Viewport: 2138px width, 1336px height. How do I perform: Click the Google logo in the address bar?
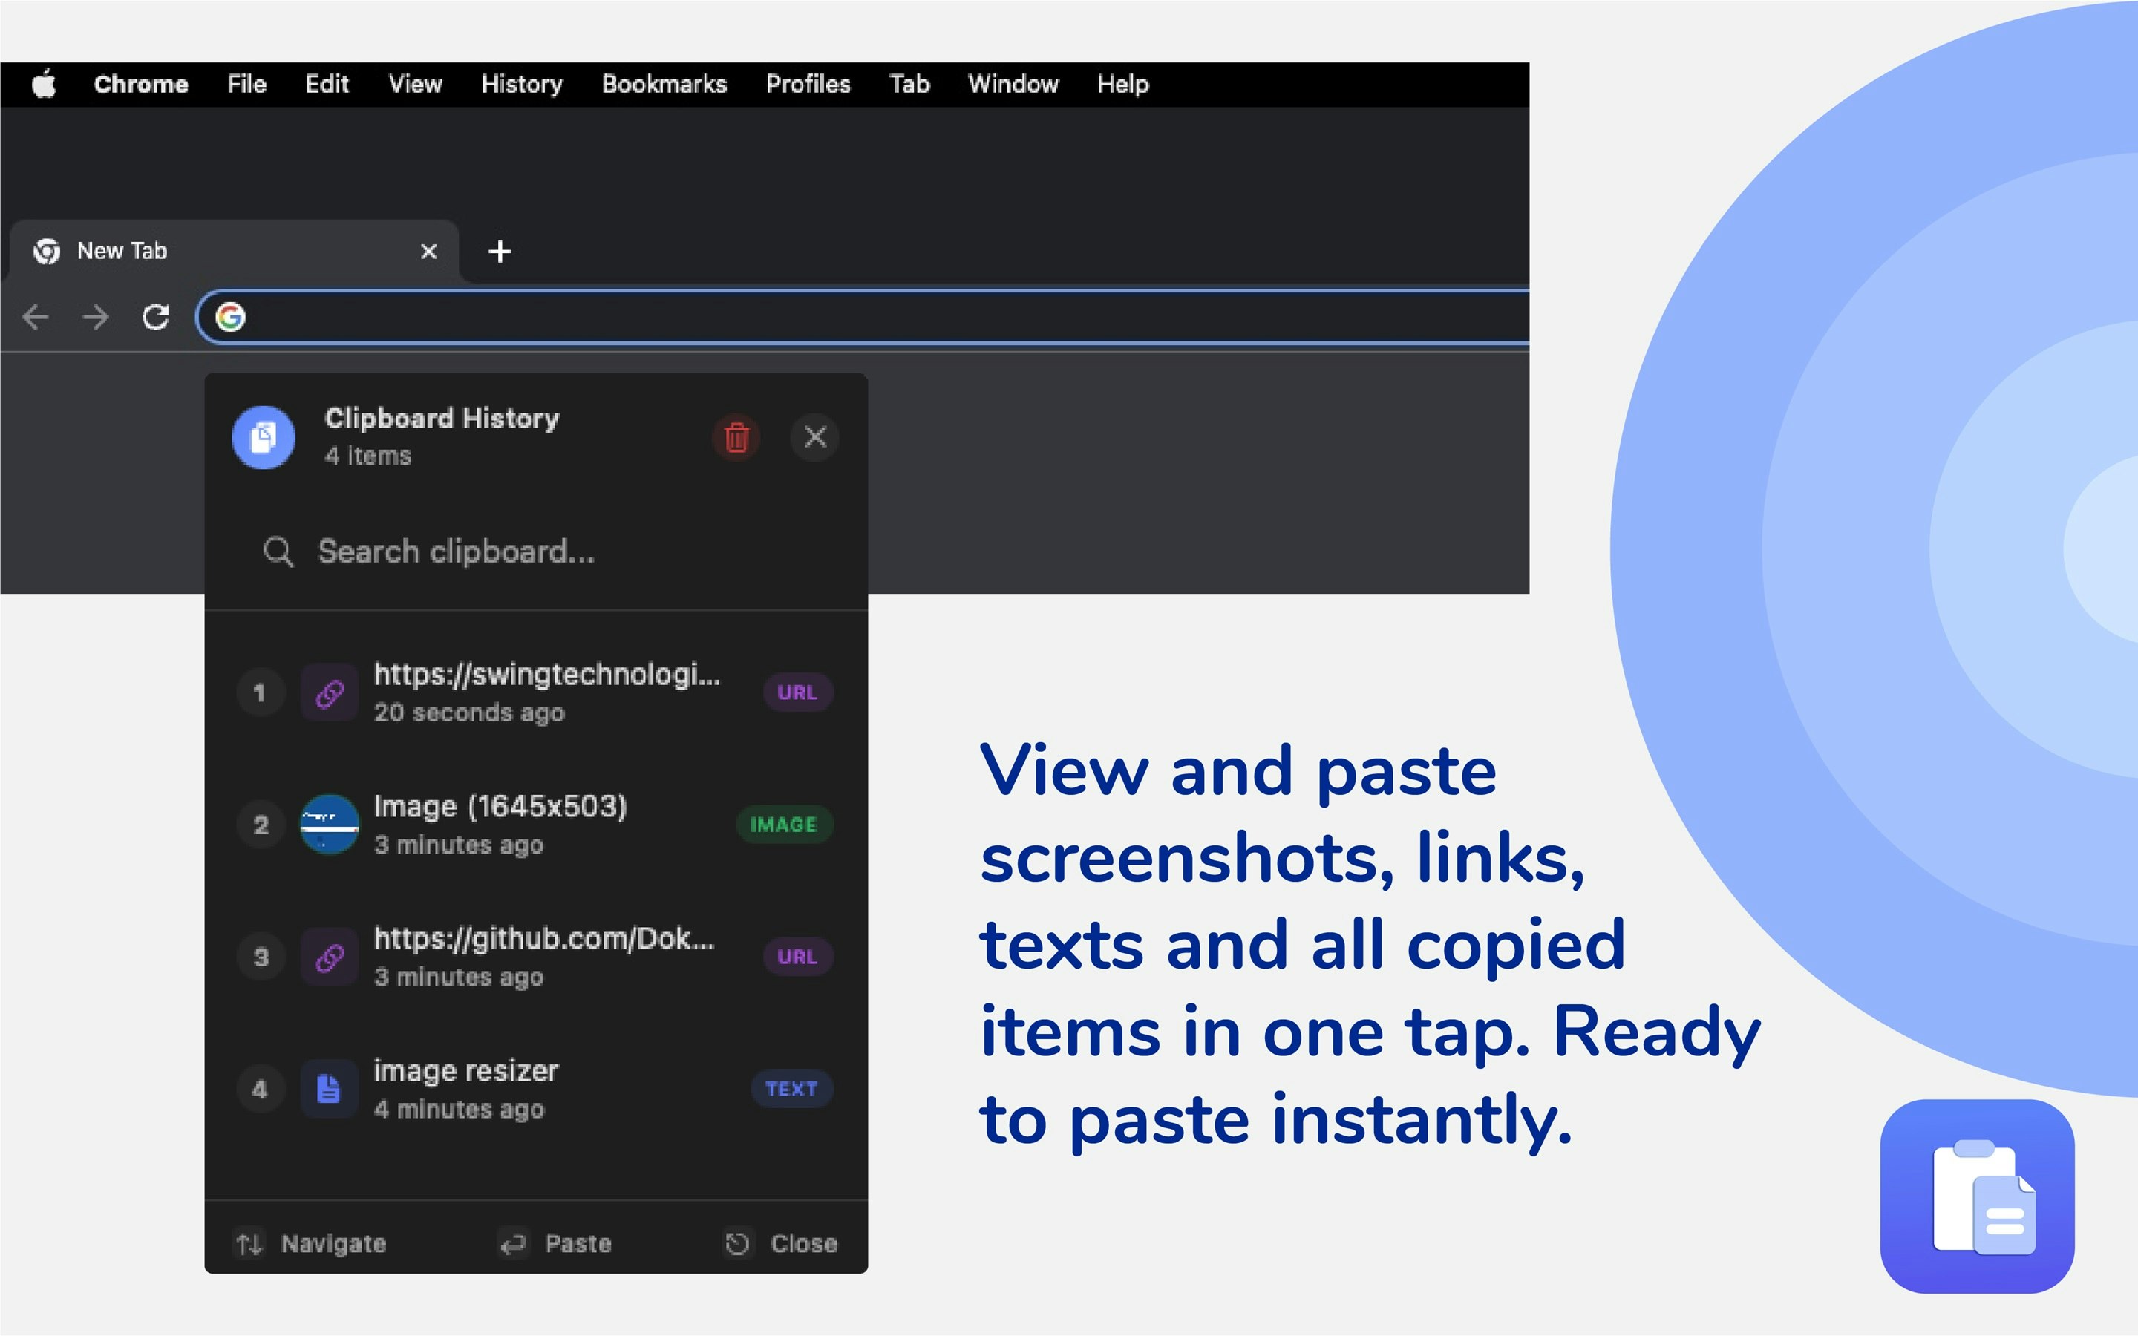(231, 316)
